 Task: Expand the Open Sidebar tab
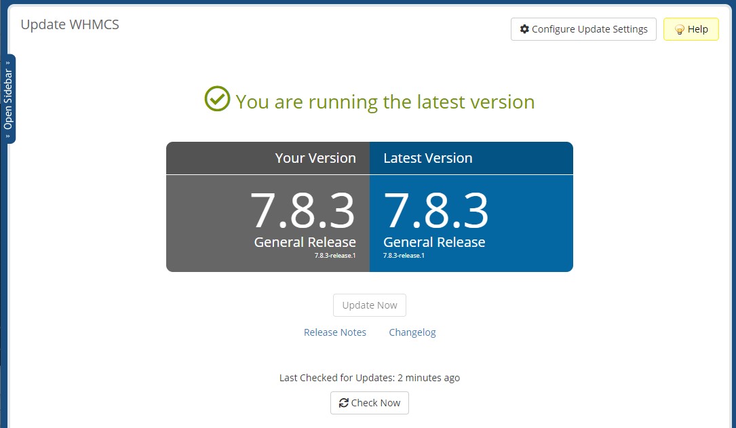8,99
